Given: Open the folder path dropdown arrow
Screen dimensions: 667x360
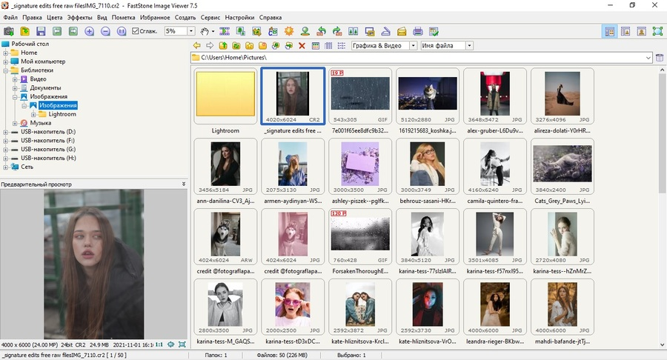Looking at the screenshot, I should pos(648,57).
